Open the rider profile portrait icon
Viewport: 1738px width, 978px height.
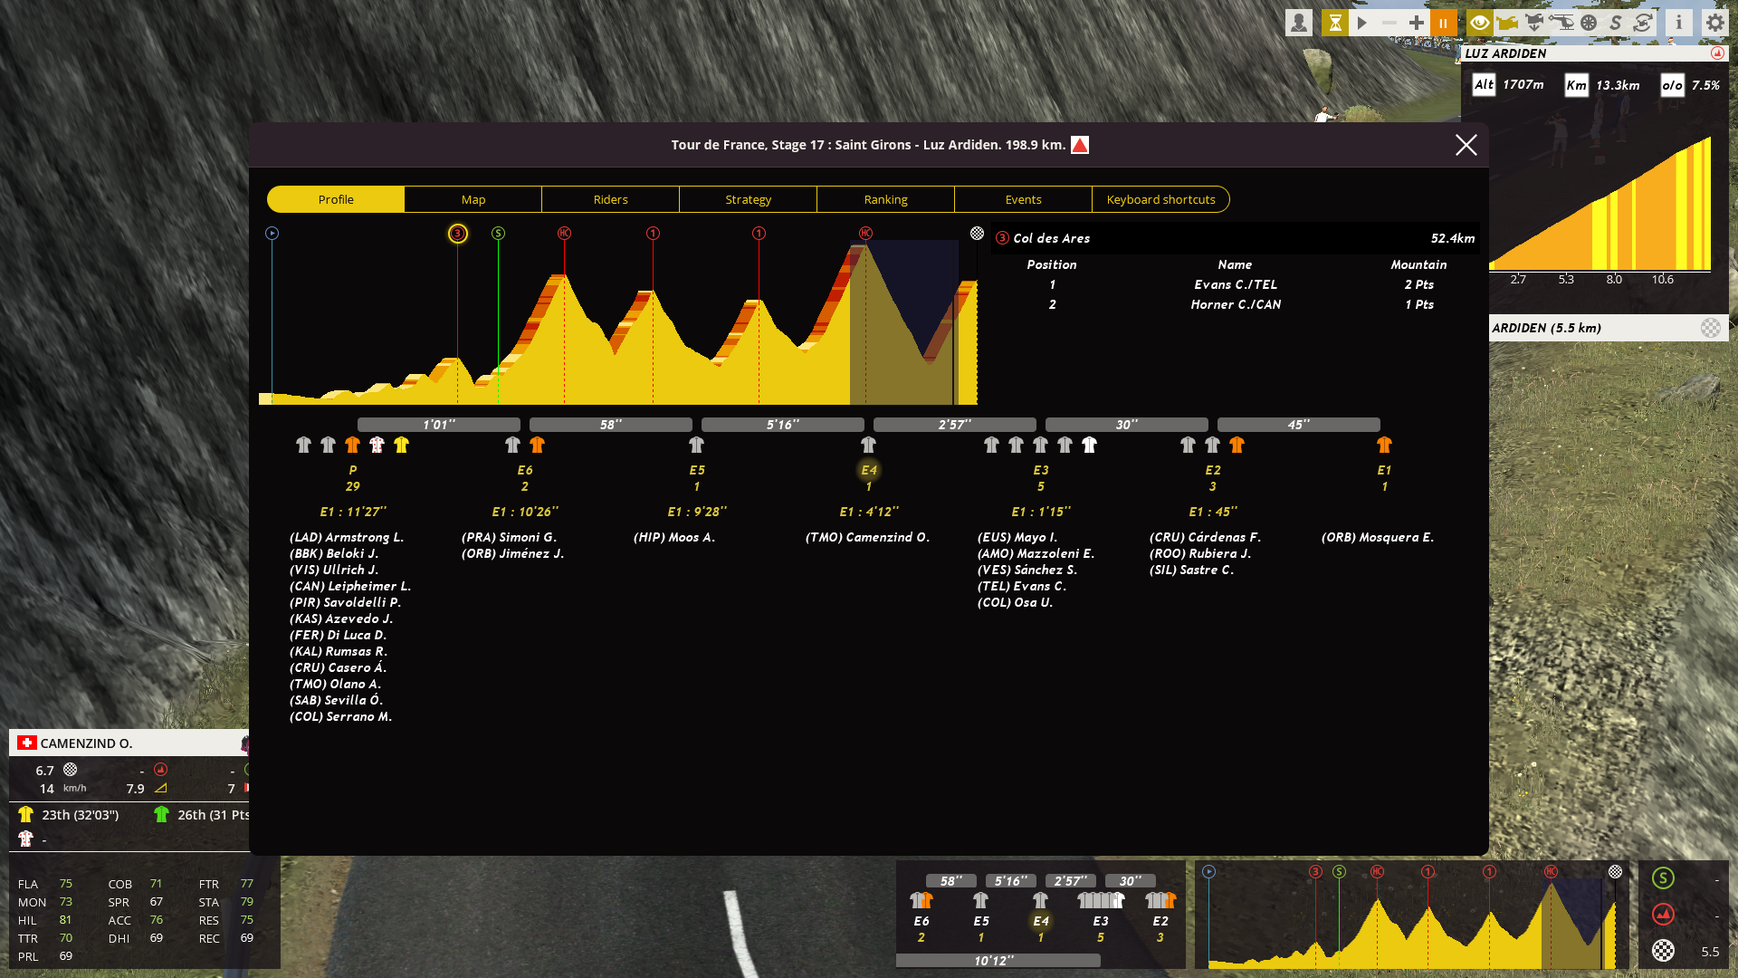[1299, 23]
